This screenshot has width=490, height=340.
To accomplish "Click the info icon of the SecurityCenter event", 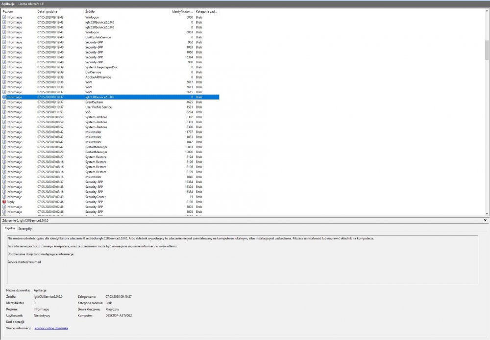I will click(4, 197).
